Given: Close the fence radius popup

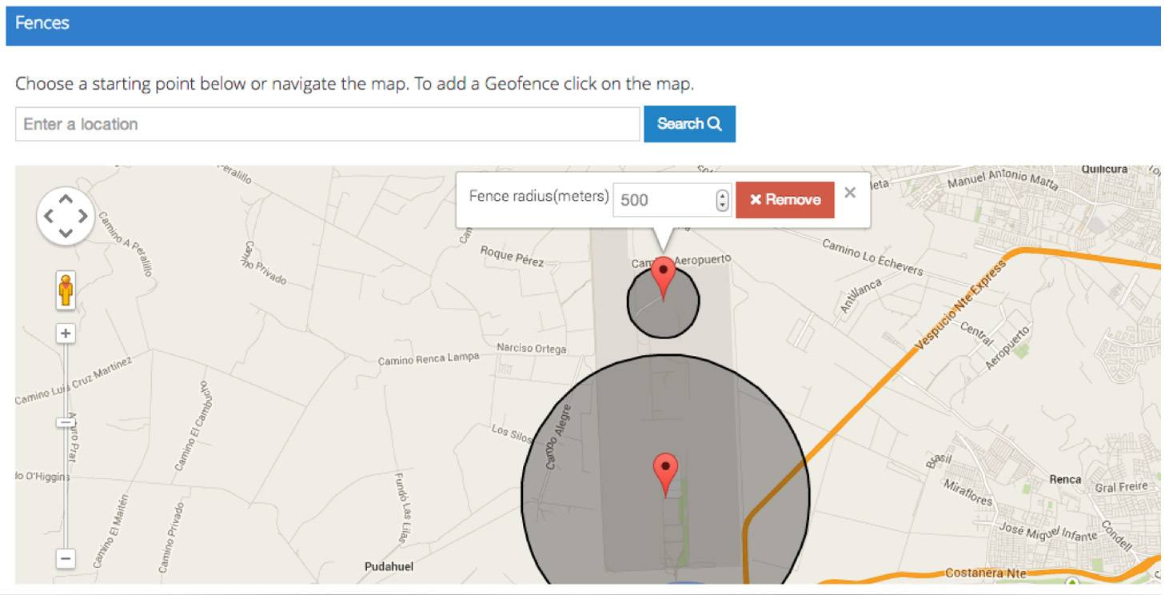Looking at the screenshot, I should [x=850, y=193].
